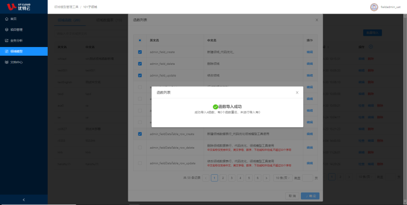The width and height of the screenshot is (407, 205).
Task: Toggle the select-all checkbox in table header
Action: (140, 40)
